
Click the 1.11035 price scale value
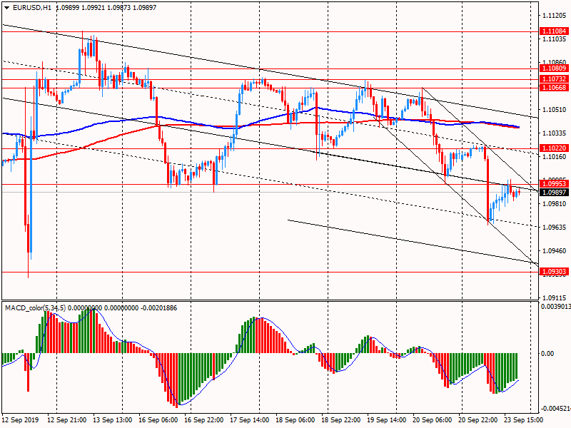pos(555,39)
